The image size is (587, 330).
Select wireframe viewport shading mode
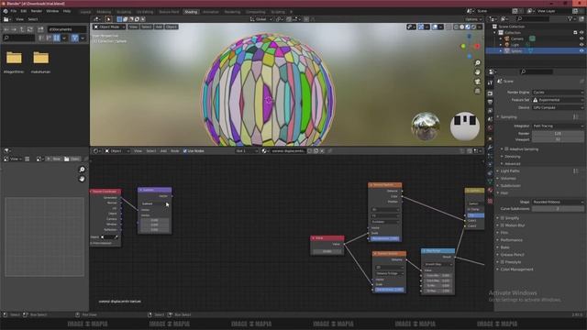click(456, 27)
